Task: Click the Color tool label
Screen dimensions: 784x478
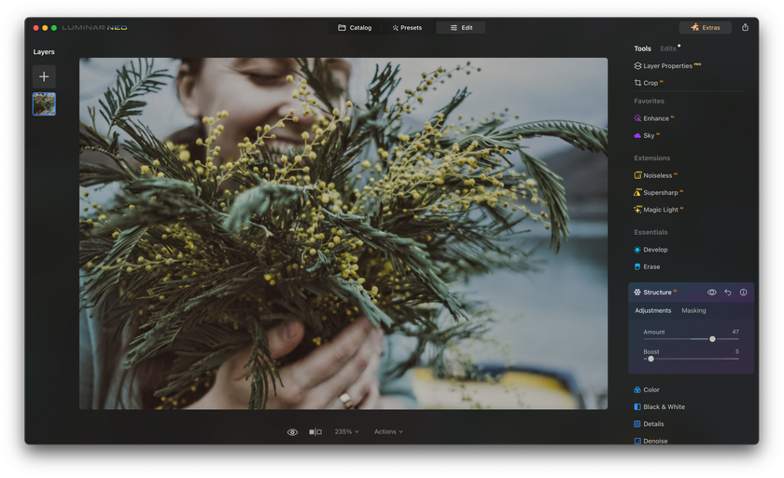Action: tap(651, 389)
